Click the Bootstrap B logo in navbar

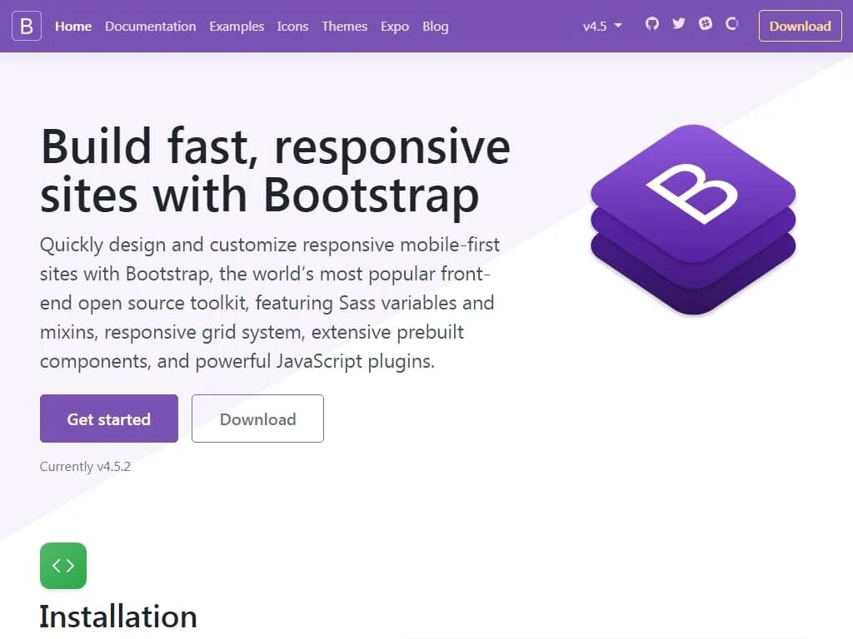[27, 26]
